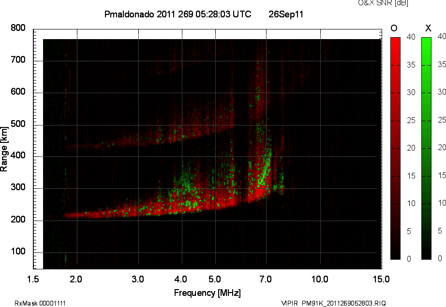This screenshot has width=446, height=307.
Task: Click the 3.0 tick on Frequency axis
Action: (138, 279)
